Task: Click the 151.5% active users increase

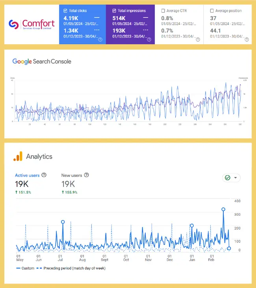Action: tap(23, 192)
